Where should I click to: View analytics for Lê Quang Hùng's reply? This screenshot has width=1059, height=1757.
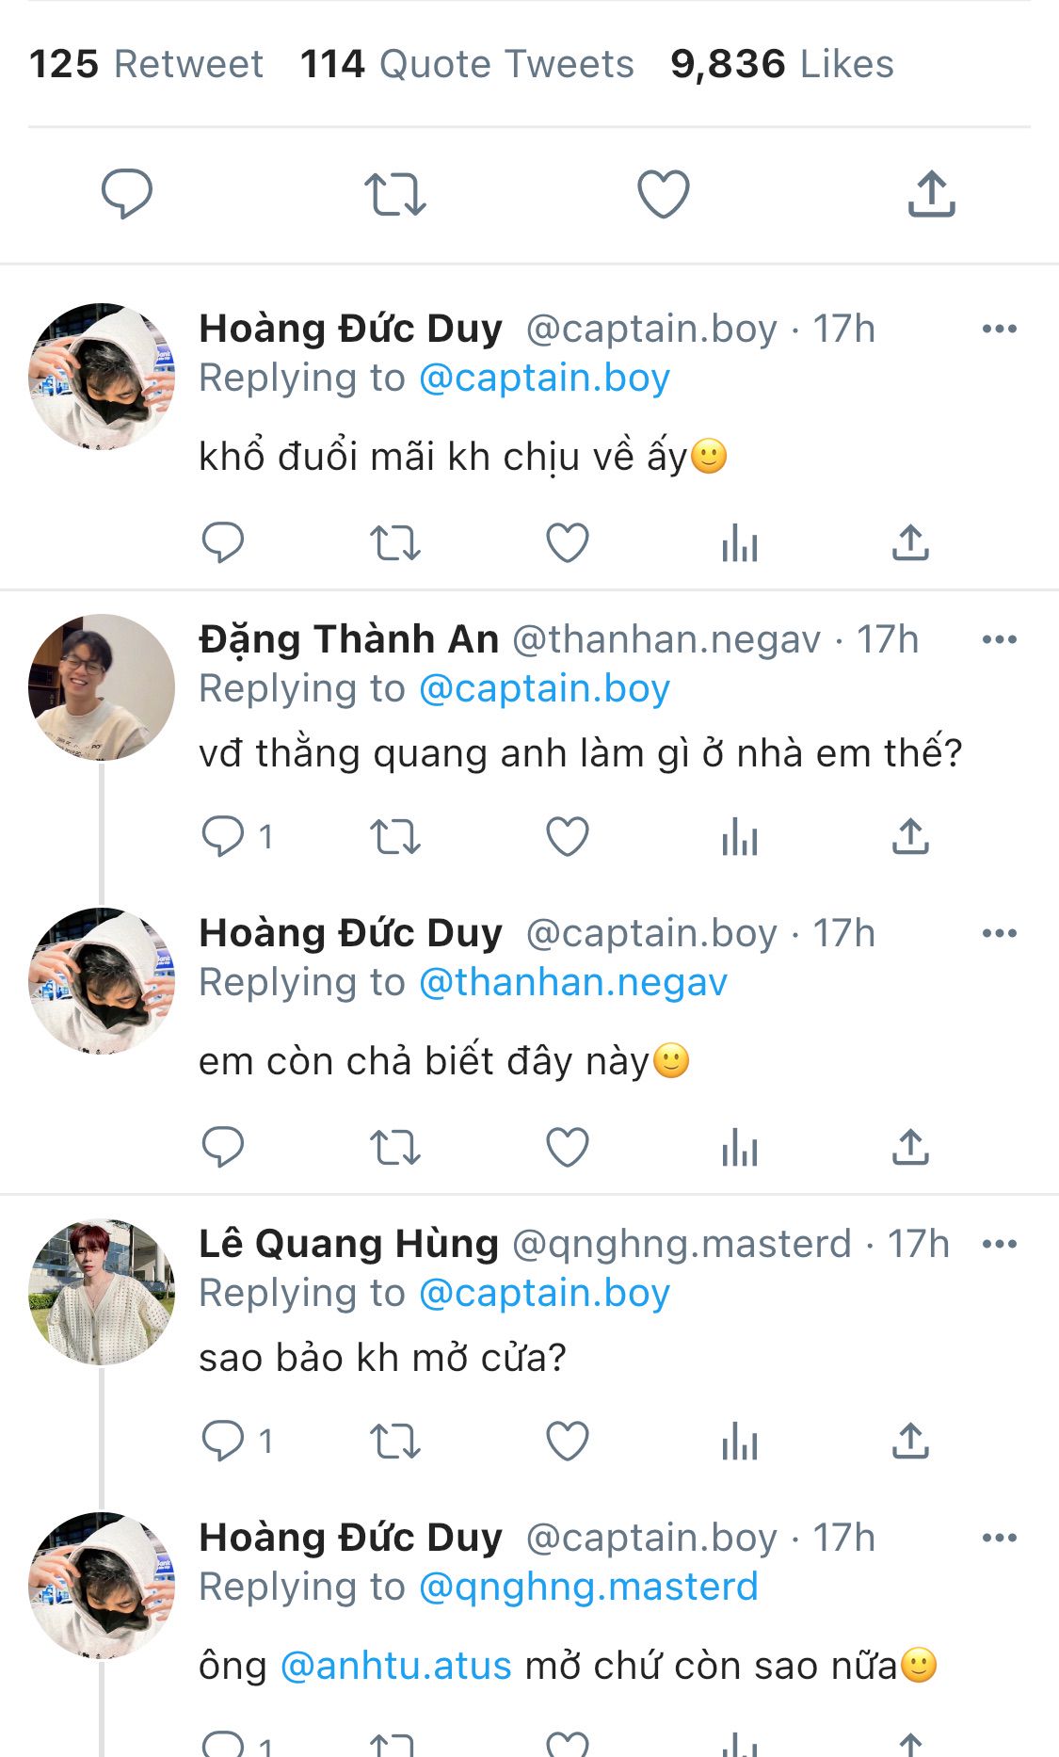(740, 1441)
